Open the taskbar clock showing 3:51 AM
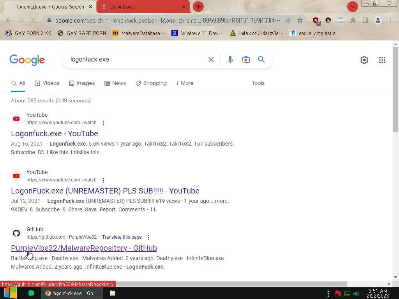The width and height of the screenshot is (399, 299). pyautogui.click(x=378, y=294)
